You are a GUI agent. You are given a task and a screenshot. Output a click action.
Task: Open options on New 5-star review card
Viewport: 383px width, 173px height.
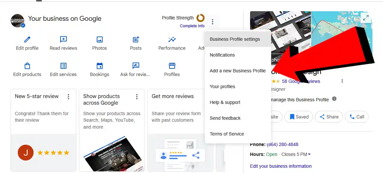click(68, 97)
